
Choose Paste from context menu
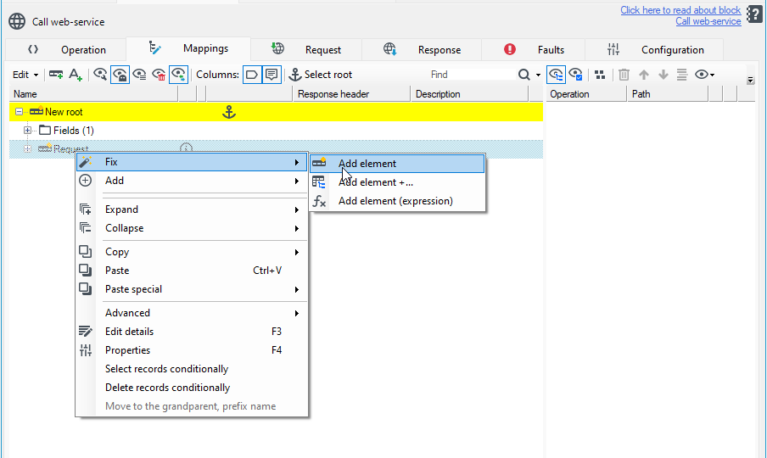[192, 271]
